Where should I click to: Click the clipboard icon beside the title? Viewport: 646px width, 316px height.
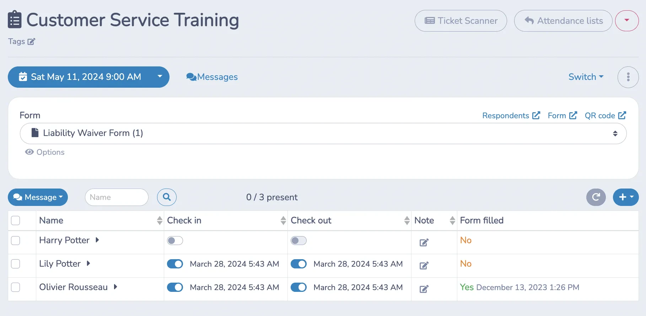pos(15,20)
